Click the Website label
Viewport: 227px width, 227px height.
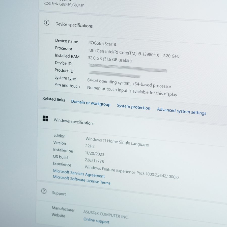pyautogui.click(x=58, y=215)
